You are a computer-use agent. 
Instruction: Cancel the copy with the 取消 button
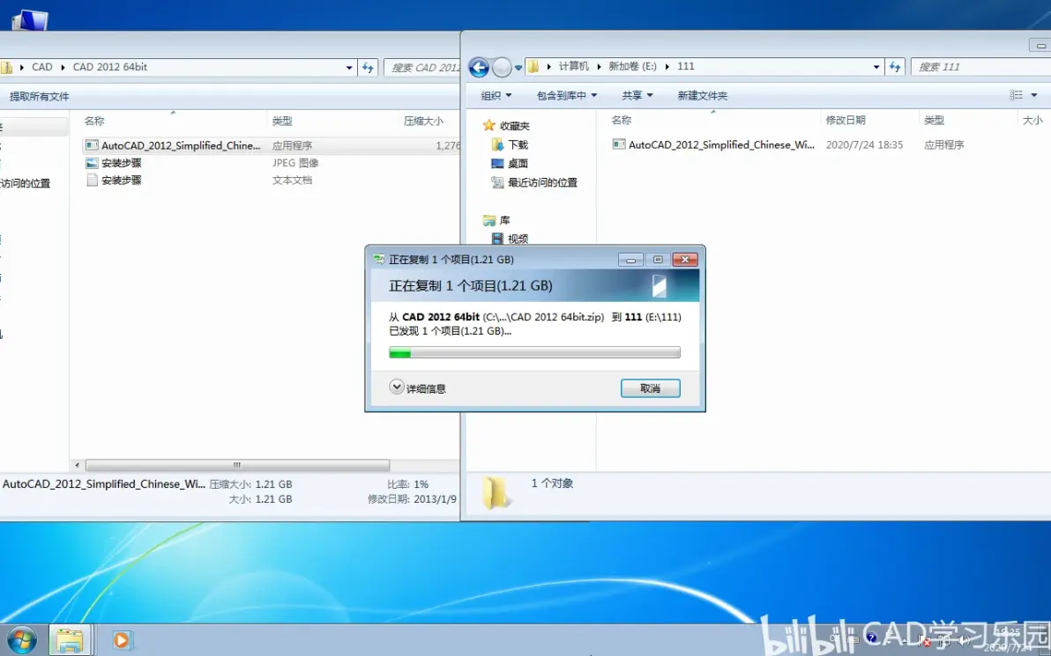[650, 388]
